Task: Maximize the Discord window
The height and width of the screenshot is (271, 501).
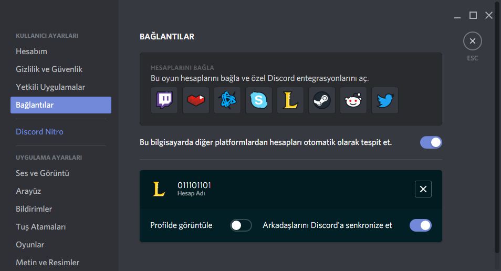Action: click(473, 15)
